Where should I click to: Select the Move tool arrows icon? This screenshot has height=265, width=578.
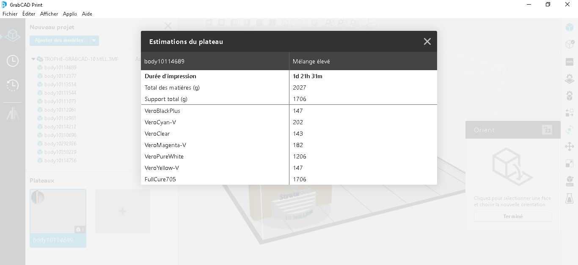tap(570, 147)
